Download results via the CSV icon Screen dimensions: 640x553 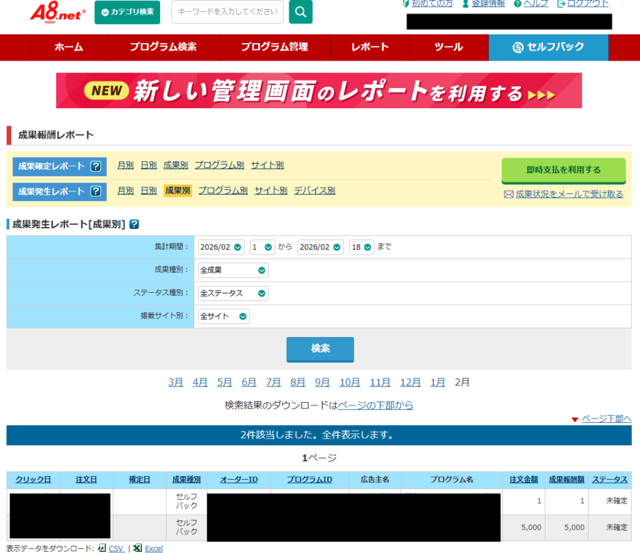pos(102,547)
